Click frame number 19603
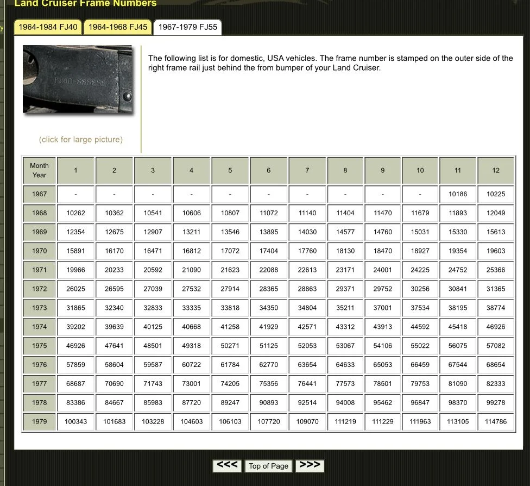This screenshot has width=530, height=486. point(496,251)
